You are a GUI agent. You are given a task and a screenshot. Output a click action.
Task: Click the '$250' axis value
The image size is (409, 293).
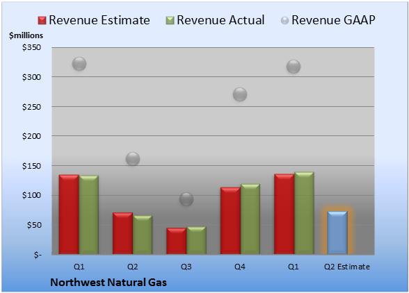31,107
